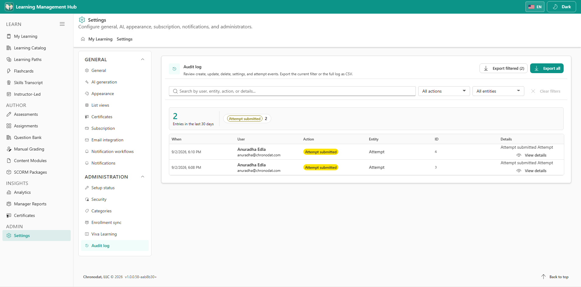Image resolution: width=581 pixels, height=287 pixels.
Task: Open the EN language selector
Action: click(535, 7)
